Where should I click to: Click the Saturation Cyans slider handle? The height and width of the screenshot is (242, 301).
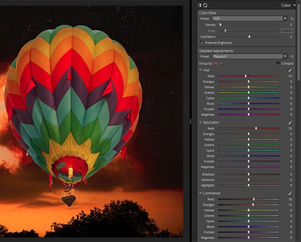(x=249, y=150)
